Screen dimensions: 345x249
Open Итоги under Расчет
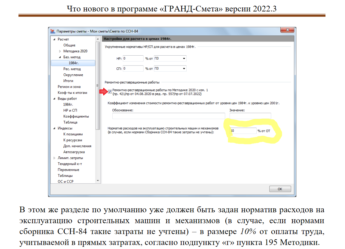(x=68, y=81)
